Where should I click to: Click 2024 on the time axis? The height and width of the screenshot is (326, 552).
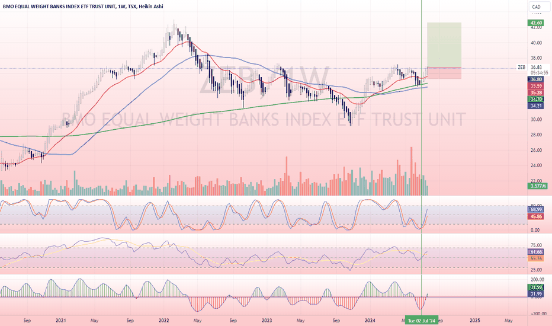(370, 321)
